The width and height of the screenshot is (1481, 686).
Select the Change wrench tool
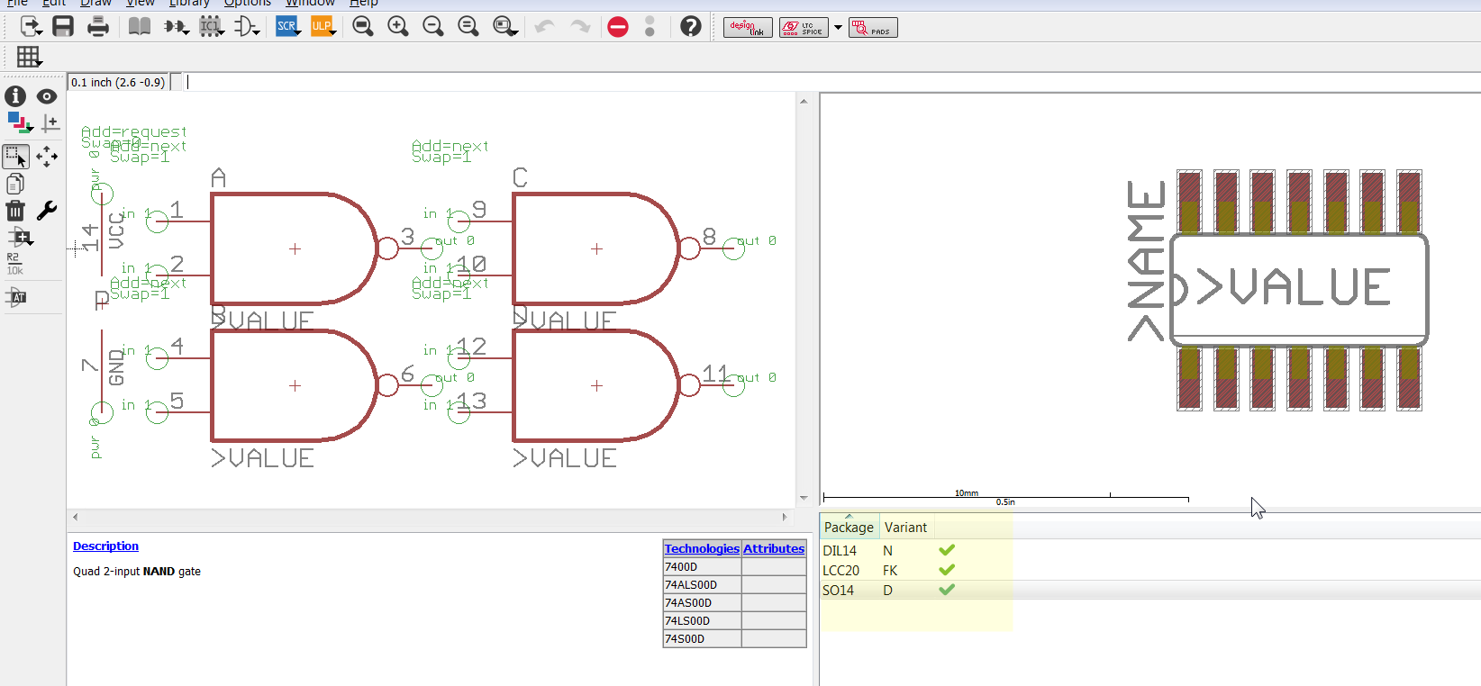pos(47,211)
